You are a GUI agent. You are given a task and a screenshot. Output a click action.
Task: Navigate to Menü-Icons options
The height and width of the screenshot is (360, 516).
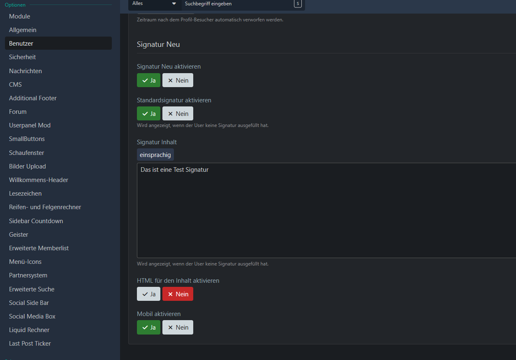25,262
